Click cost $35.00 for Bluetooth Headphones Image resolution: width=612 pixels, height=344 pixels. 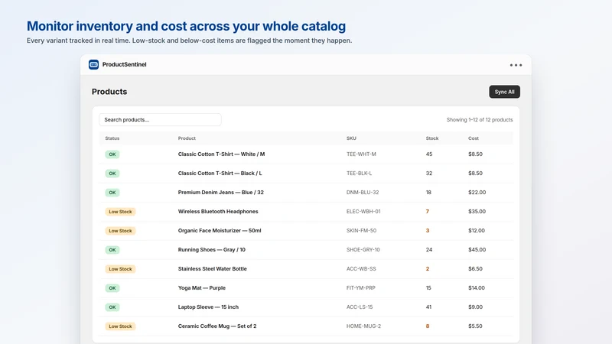click(477, 212)
